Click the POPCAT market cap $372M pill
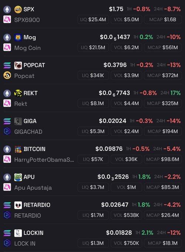185x252 pixels. 163,75
